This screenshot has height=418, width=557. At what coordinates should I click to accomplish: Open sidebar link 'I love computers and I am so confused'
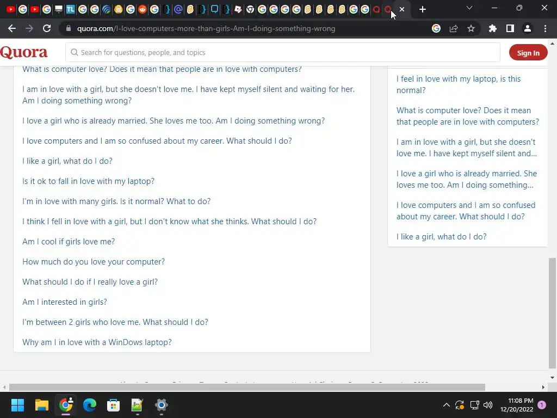coord(466,211)
